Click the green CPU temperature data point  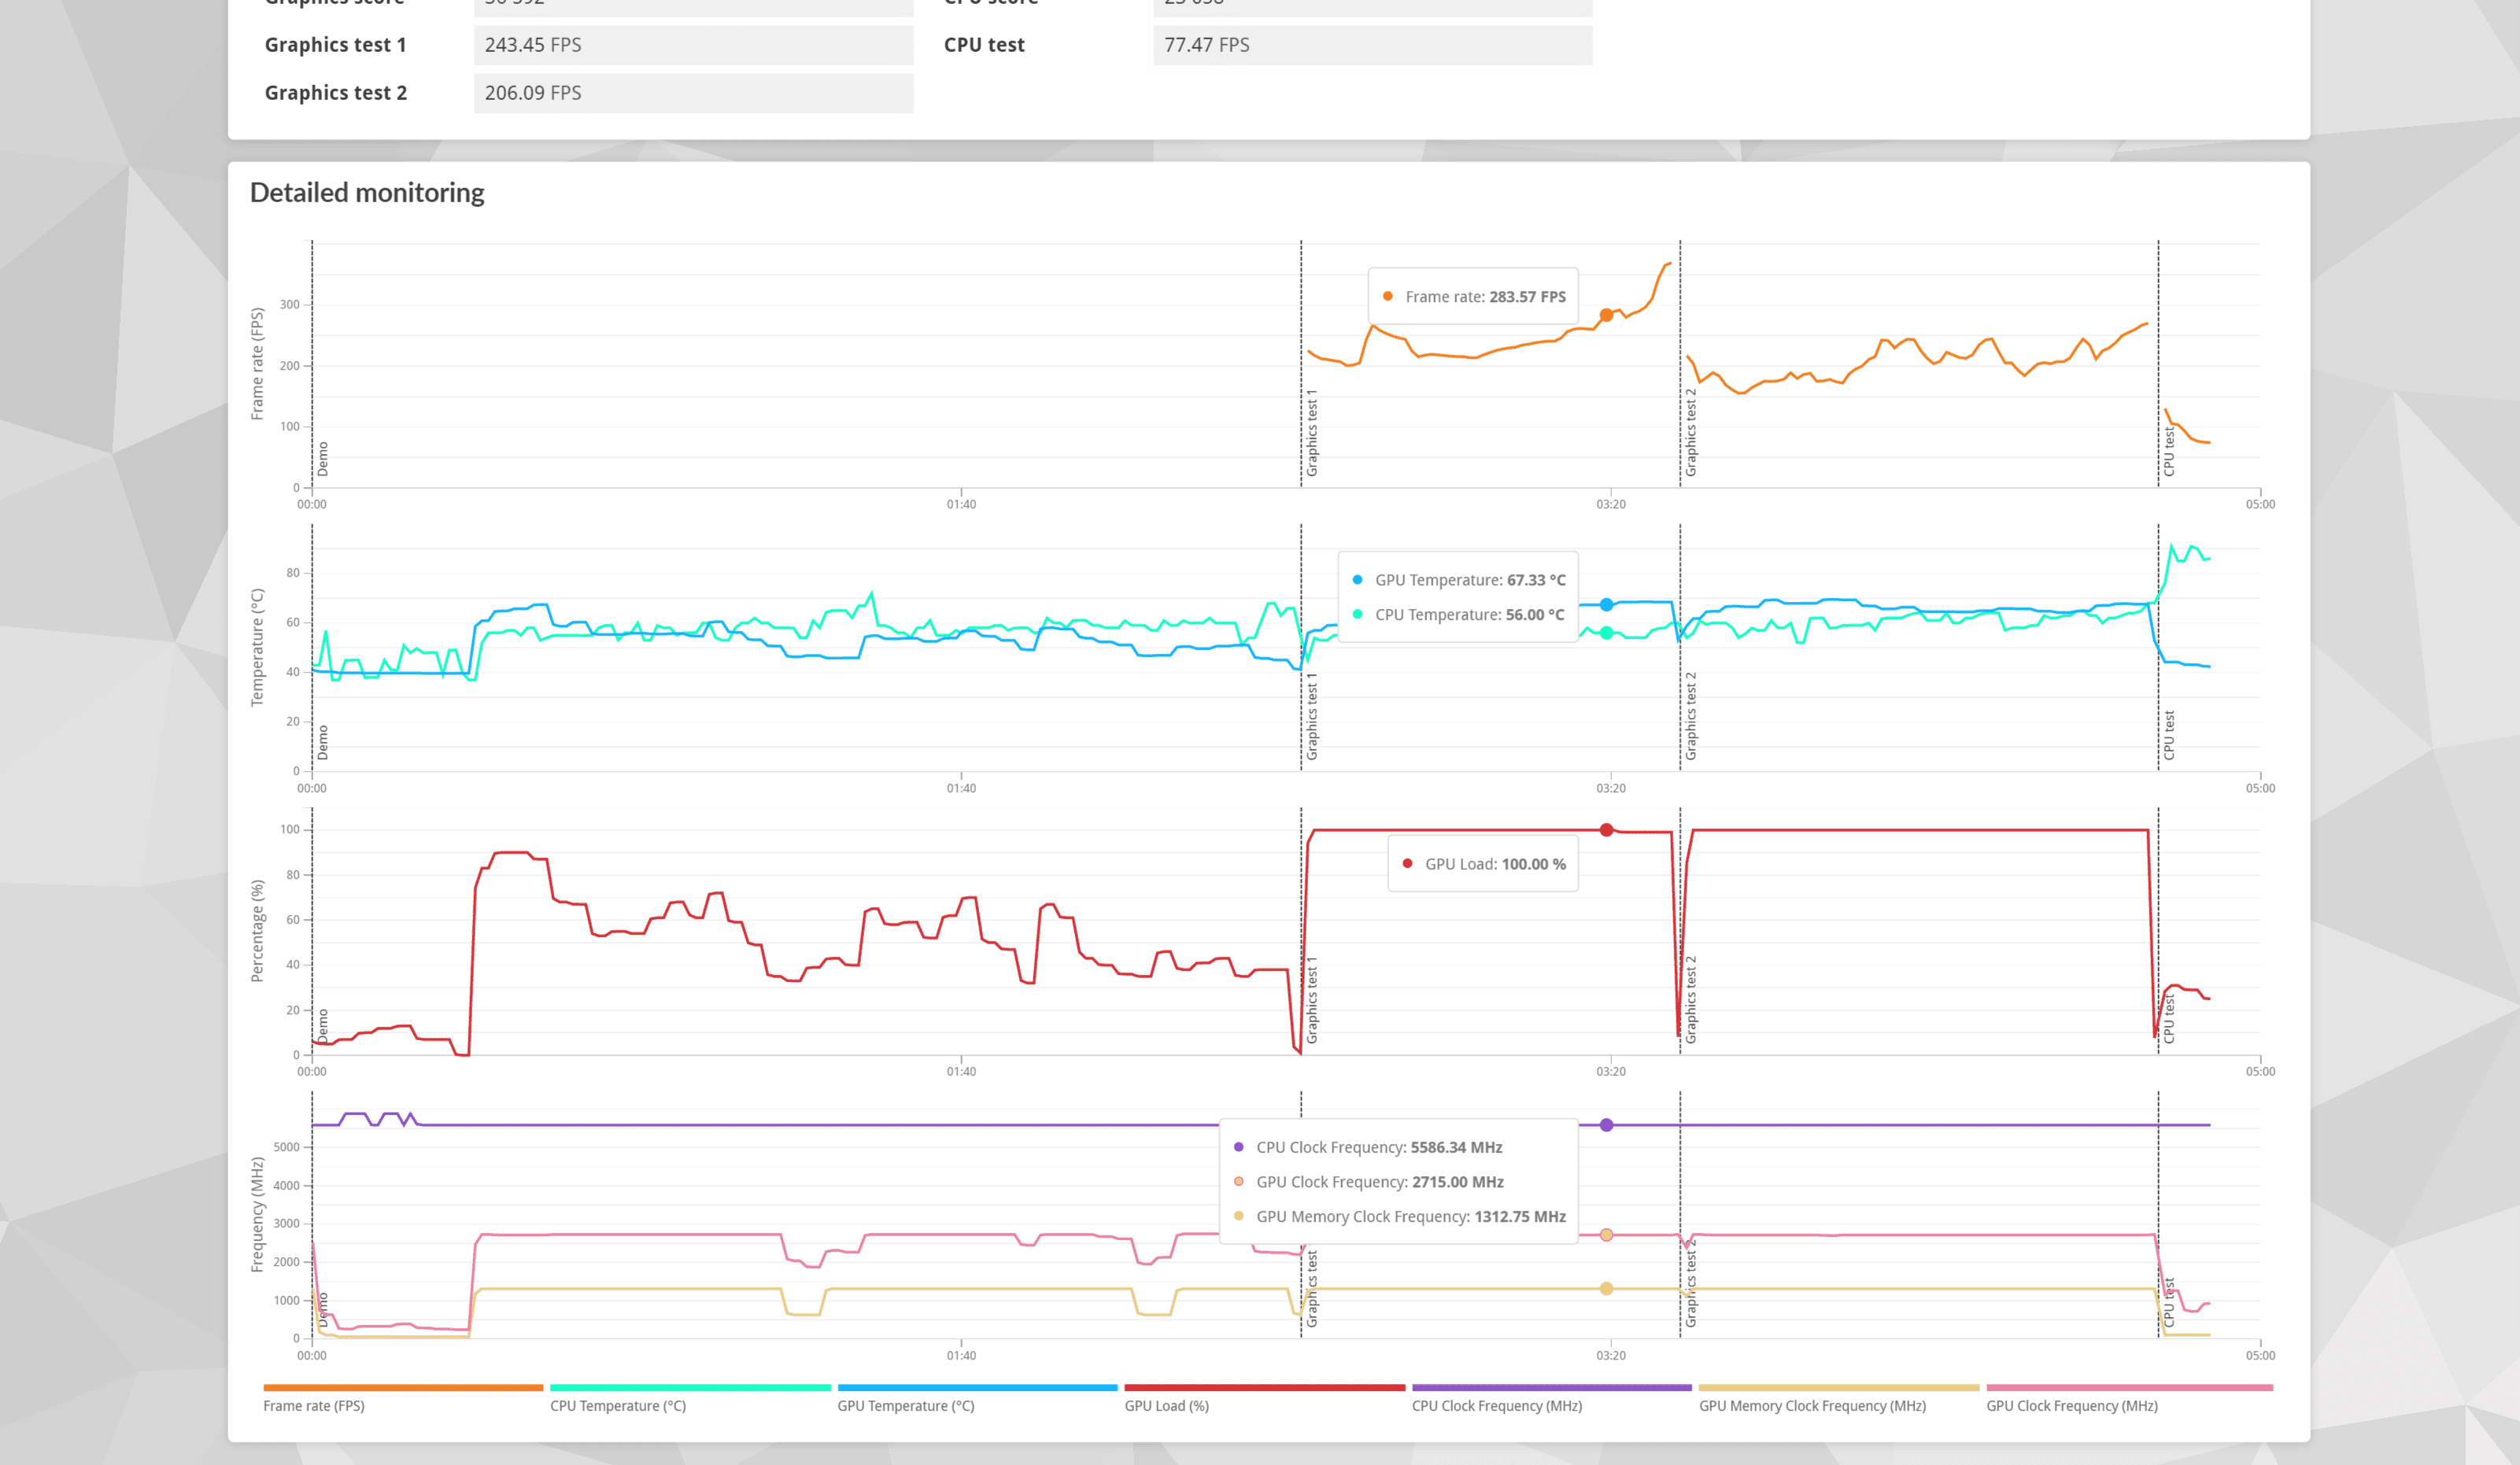tap(1606, 632)
